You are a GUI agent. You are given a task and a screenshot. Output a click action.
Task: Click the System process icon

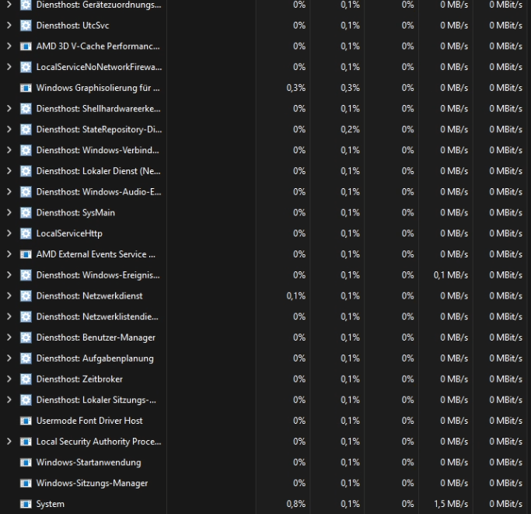(26, 504)
